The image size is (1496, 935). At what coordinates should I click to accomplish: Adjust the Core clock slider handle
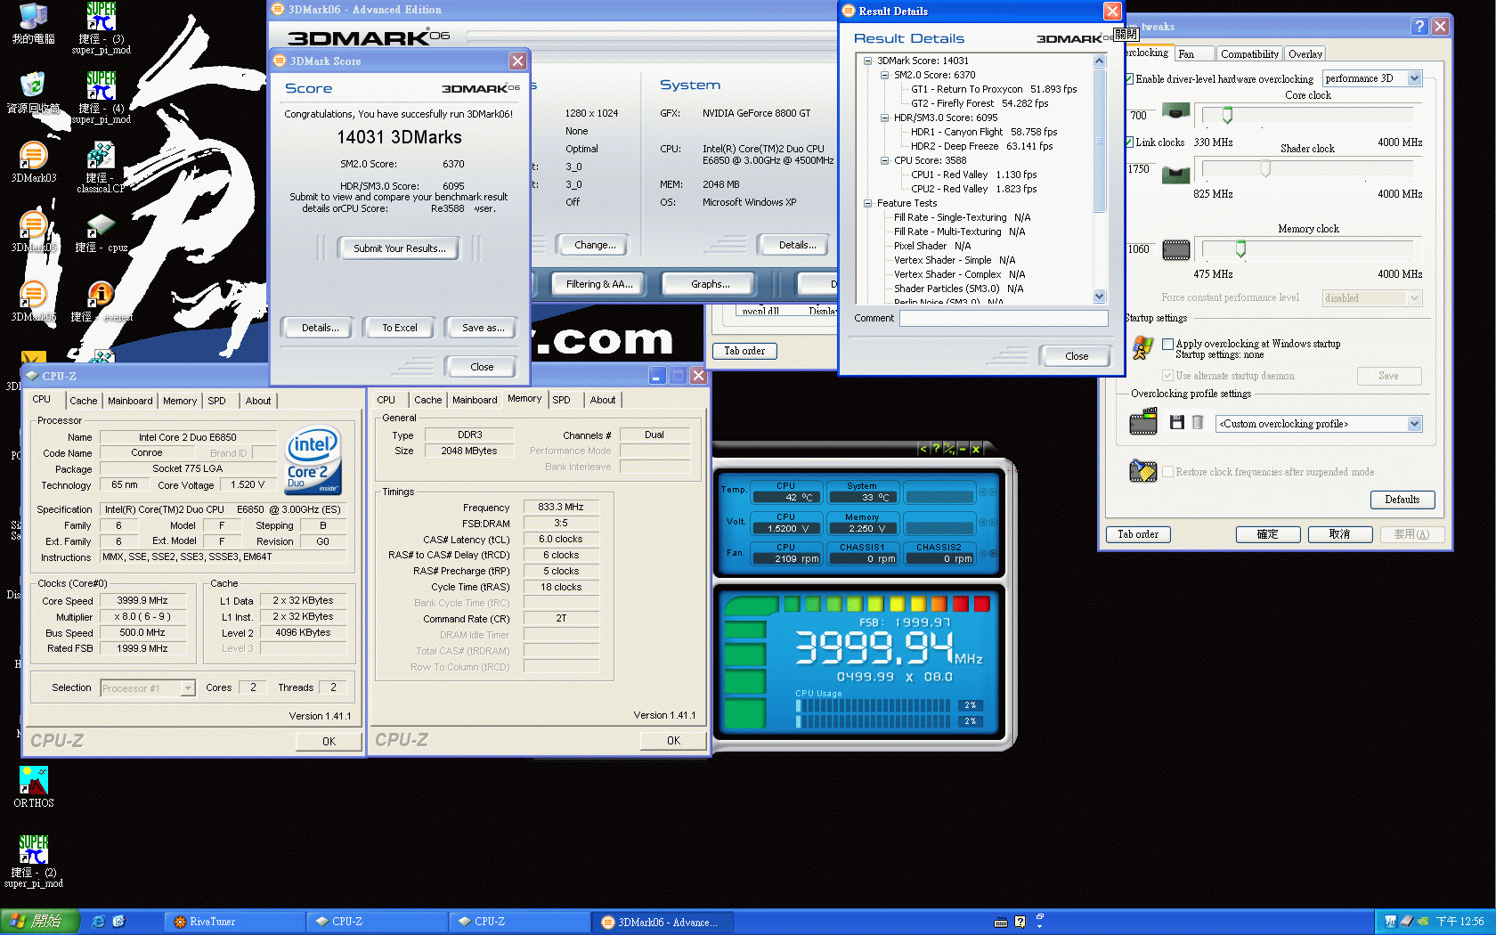[1227, 115]
